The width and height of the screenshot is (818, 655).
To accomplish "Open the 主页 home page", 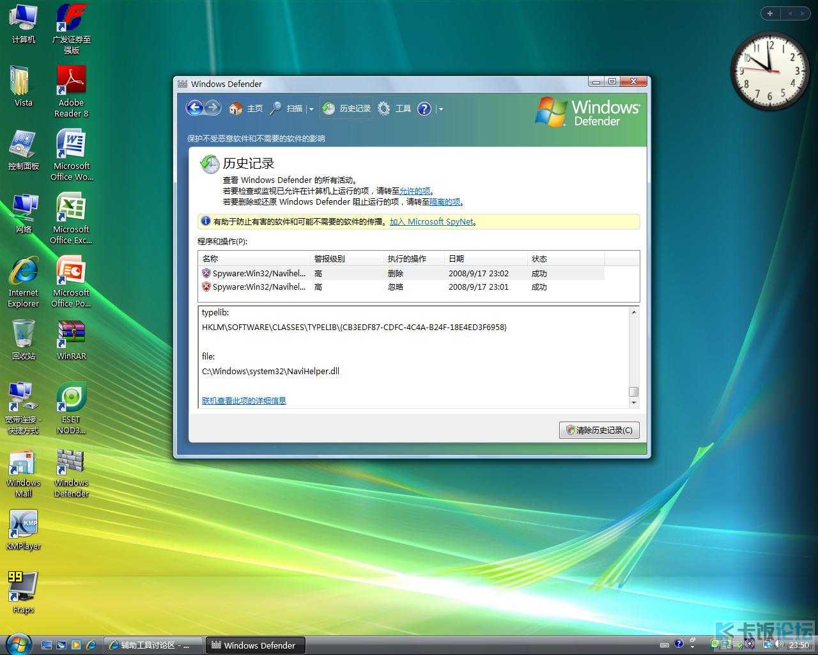I will point(246,109).
